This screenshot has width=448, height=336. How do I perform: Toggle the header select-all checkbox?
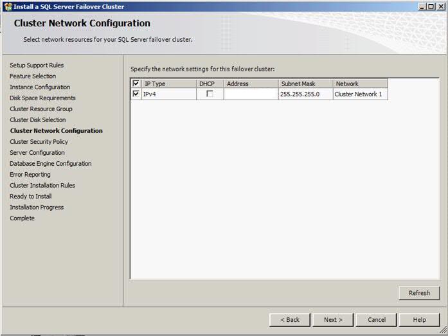click(x=136, y=84)
